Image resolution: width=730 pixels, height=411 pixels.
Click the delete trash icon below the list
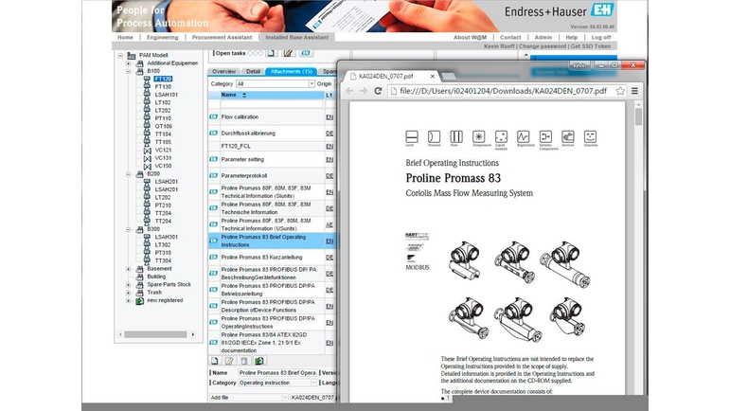point(244,361)
